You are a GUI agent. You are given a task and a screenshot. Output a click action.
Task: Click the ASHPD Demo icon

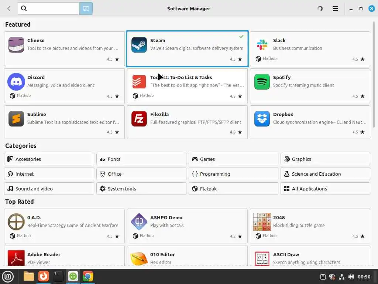139,222
